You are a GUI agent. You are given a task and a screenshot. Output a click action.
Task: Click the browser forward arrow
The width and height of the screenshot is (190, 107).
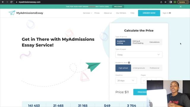coord(7,2)
